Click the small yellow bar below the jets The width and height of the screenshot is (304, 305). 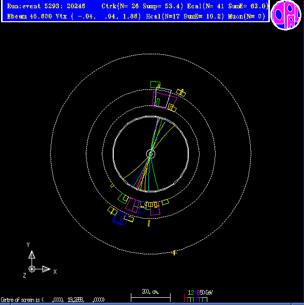click(149, 223)
